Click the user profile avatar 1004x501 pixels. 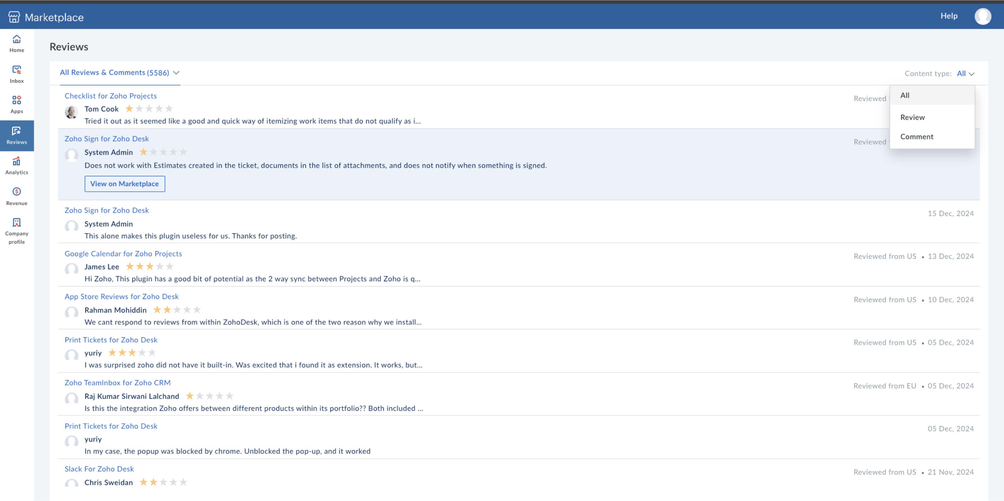tap(983, 16)
